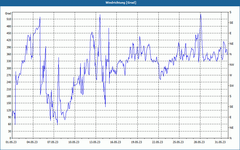Click the date label 31.05.23
The width and height of the screenshot is (240, 150).
coord(220,142)
